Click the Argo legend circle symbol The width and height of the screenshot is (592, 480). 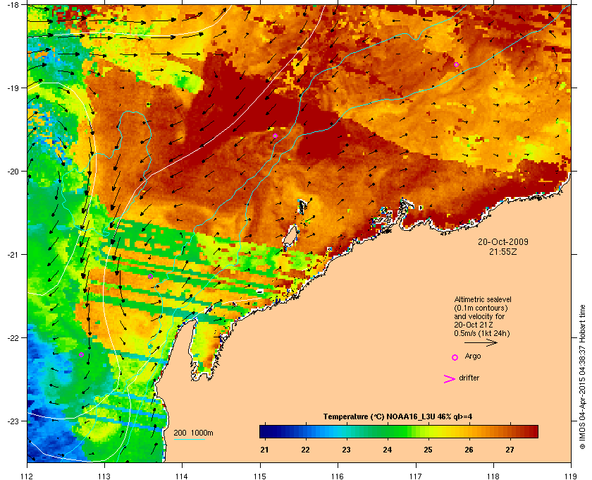click(x=455, y=357)
